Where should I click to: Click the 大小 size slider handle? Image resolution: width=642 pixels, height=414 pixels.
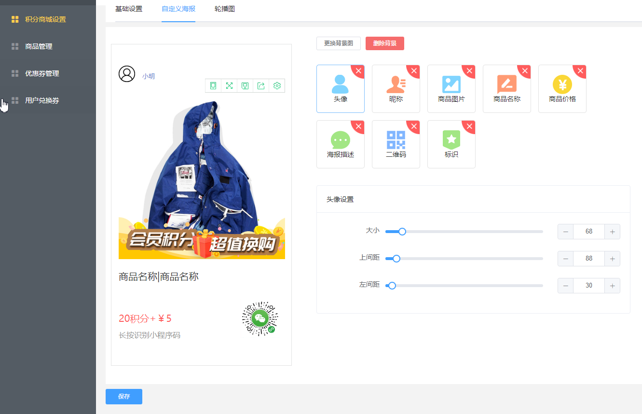point(402,232)
